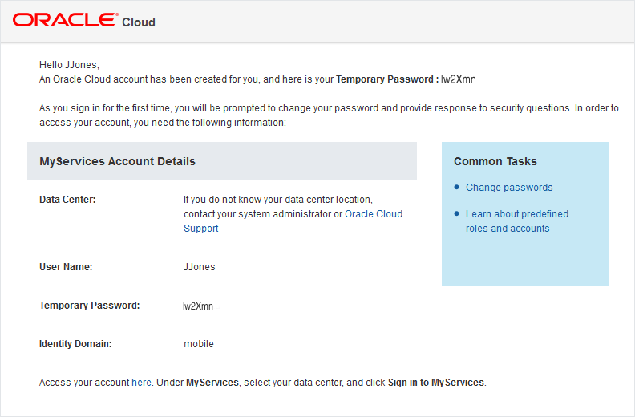Click the Identity Domain: label

[x=75, y=344]
